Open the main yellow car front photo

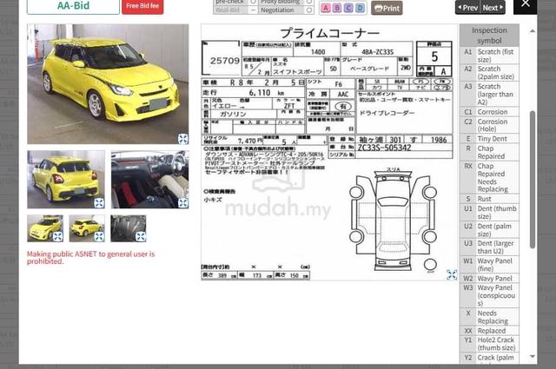tap(108, 84)
